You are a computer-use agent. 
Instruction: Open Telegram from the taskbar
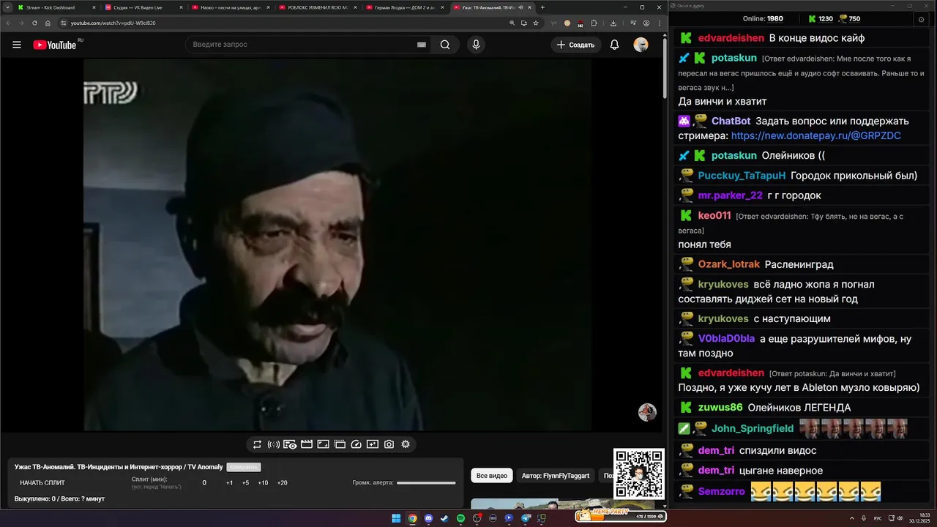[x=525, y=518]
